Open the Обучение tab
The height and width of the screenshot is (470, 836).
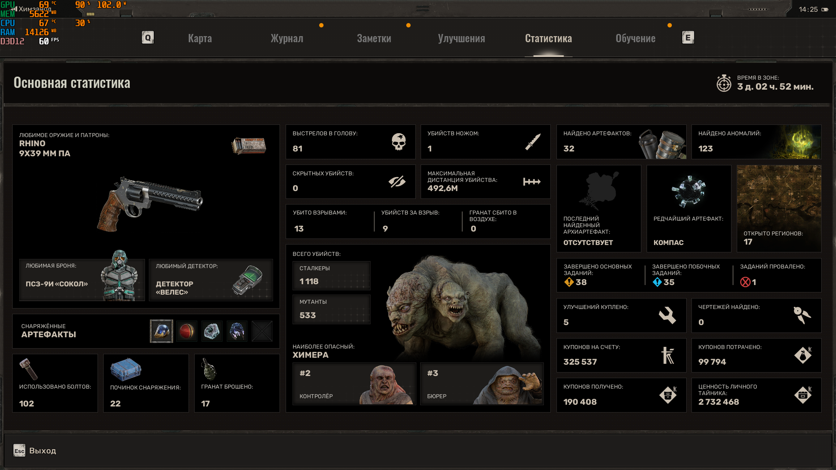click(636, 38)
